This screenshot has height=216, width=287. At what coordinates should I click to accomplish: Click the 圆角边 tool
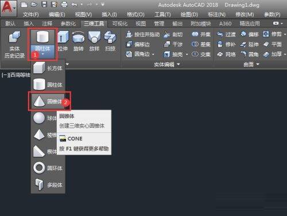[138, 54]
